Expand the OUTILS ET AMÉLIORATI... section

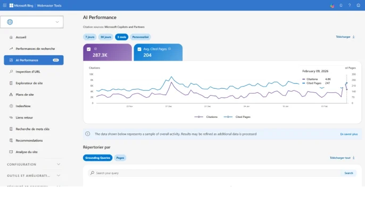34,176
